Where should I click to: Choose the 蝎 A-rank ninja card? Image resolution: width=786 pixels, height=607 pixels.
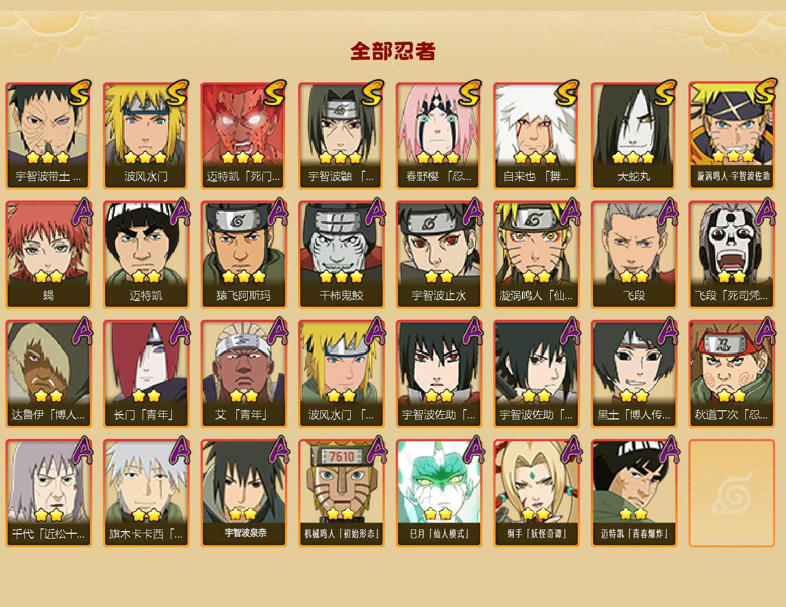pyautogui.click(x=48, y=255)
